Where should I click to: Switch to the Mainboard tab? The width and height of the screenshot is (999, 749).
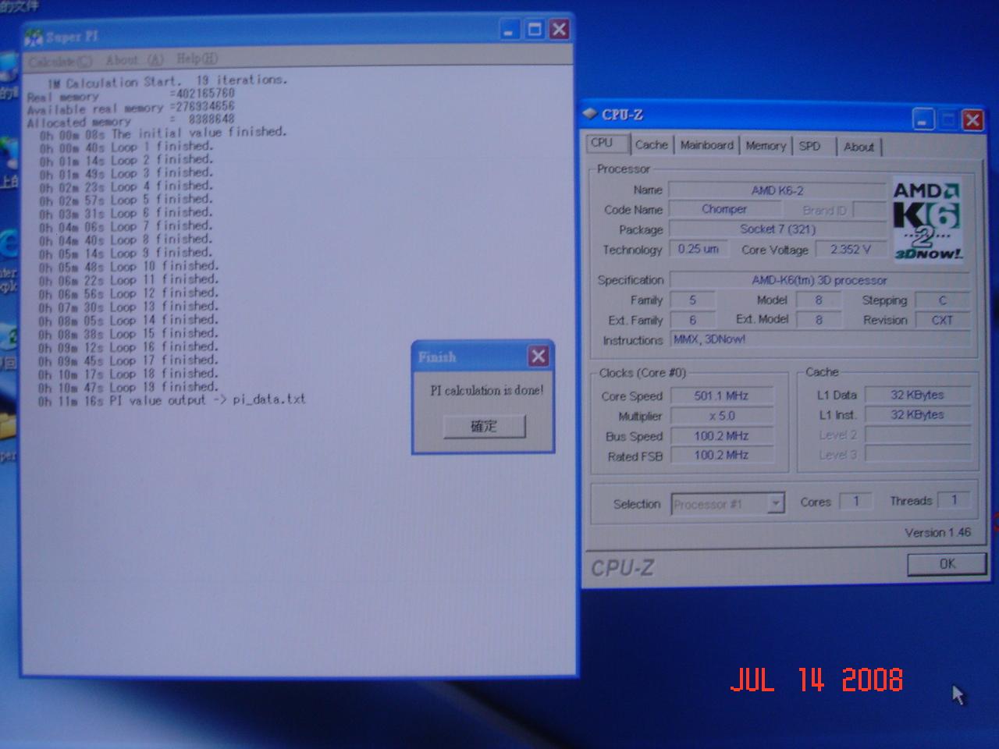pyautogui.click(x=707, y=145)
